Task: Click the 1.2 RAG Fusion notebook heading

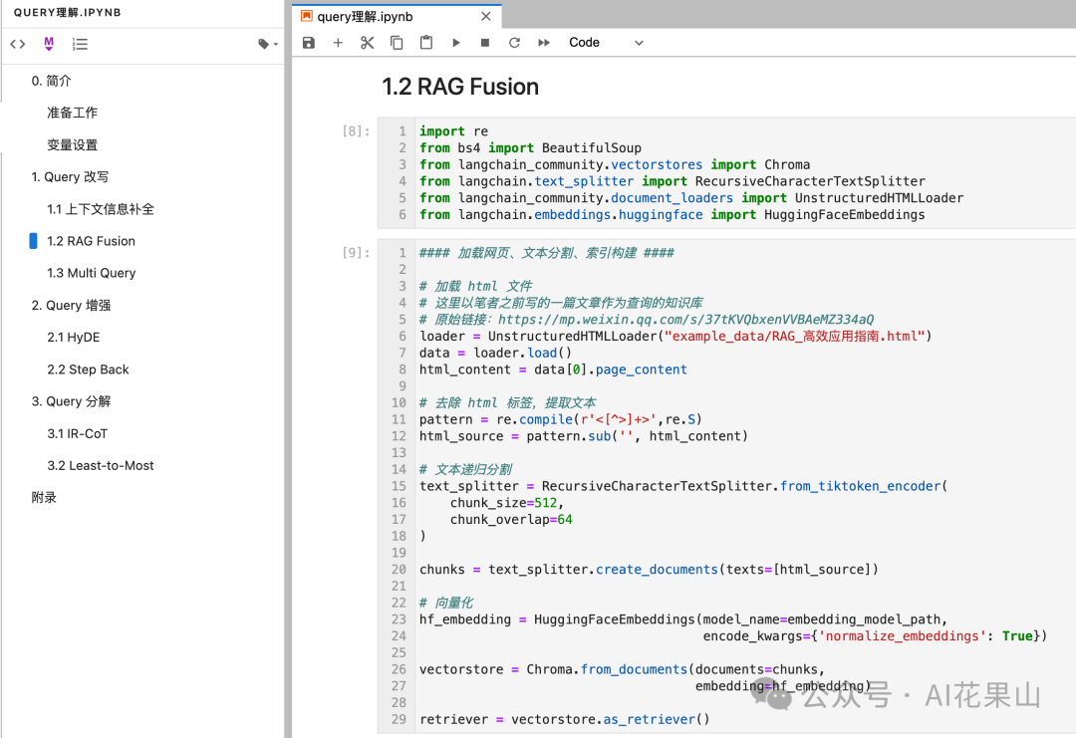Action: click(459, 87)
